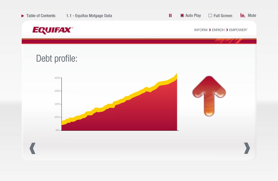This screenshot has width=278, height=181.
Task: Click the Full Screen label text
Action: [223, 16]
